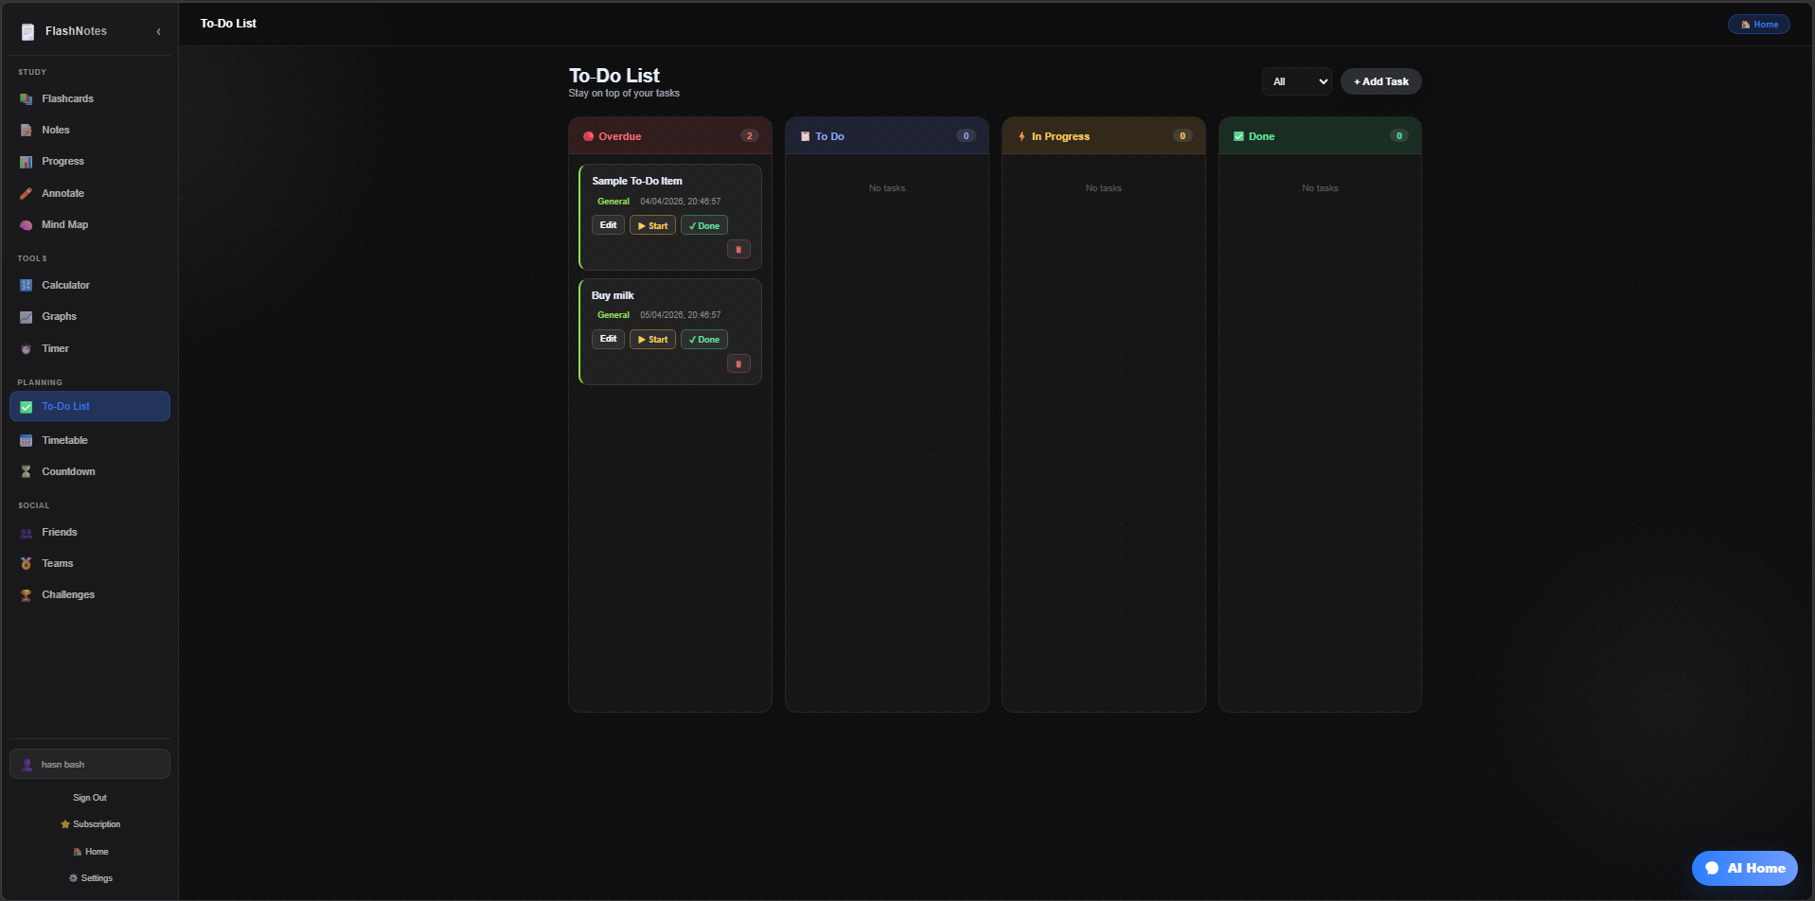This screenshot has width=1815, height=901.
Task: Delete the Buy milk task
Action: [738, 363]
